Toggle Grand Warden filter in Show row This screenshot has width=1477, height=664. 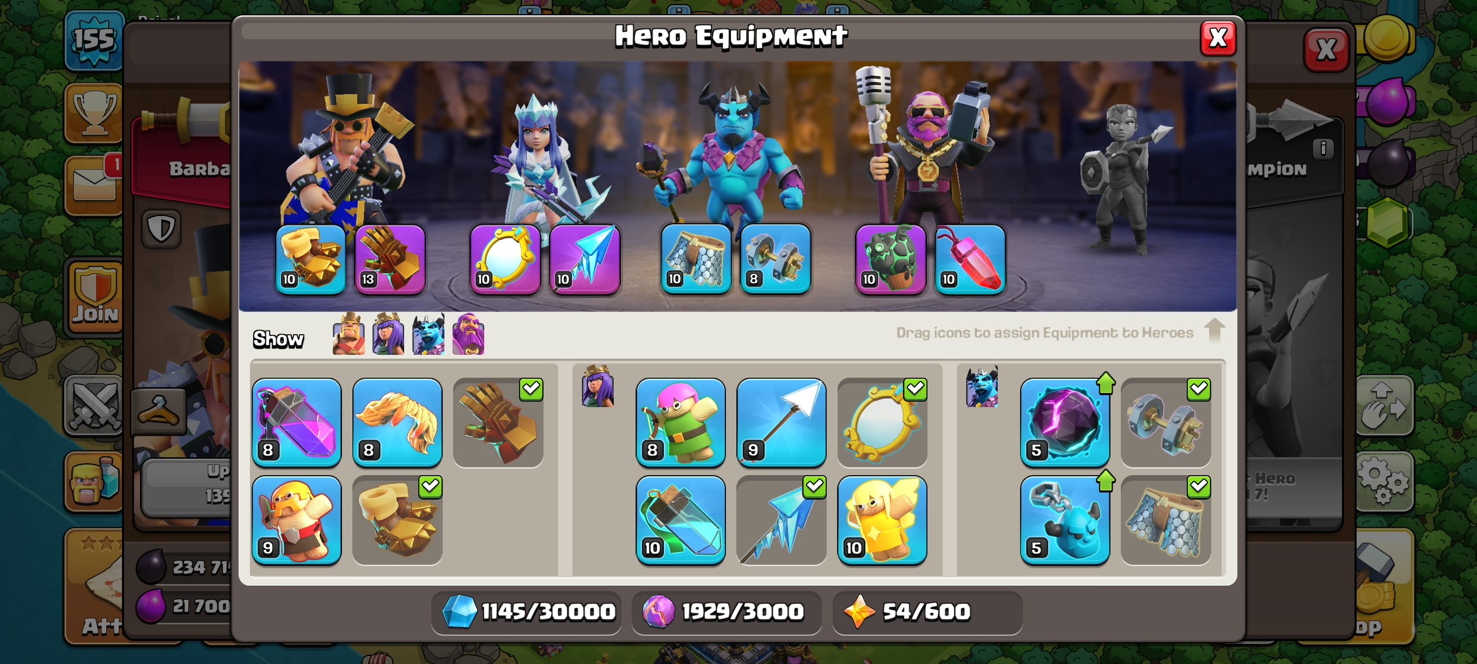click(468, 334)
